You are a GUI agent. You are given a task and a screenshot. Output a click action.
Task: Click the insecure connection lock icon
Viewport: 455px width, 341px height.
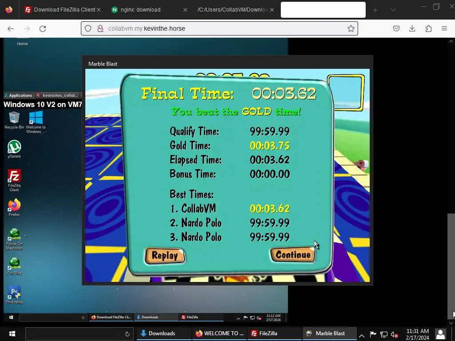click(x=100, y=28)
